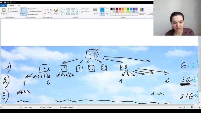Screen dimensions: 201x113
Task: Open Изменить размер dialog
Action: (34, 12)
